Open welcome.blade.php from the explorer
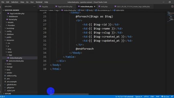 [16, 61]
